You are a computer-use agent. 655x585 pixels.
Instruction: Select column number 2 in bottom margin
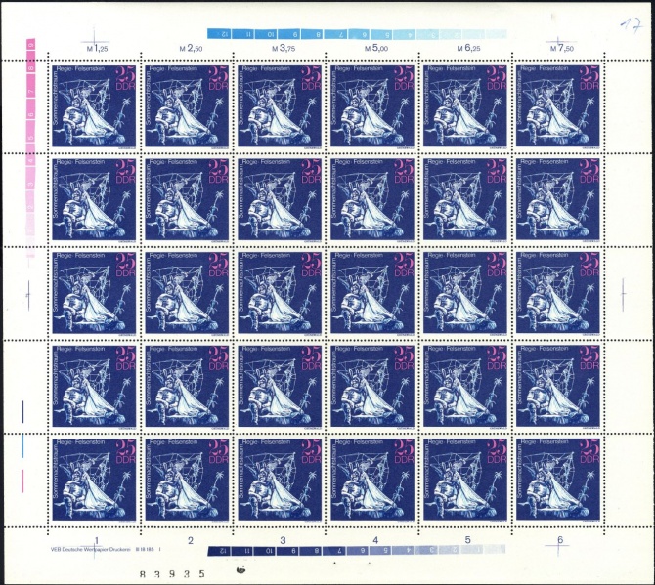click(x=191, y=540)
